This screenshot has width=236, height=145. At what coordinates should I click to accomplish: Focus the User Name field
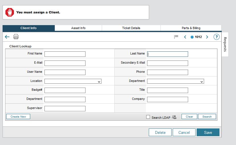pyautogui.click(x=65, y=72)
